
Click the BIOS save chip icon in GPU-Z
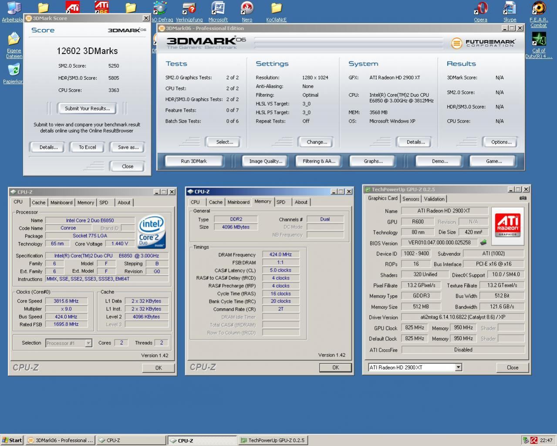[x=483, y=242]
